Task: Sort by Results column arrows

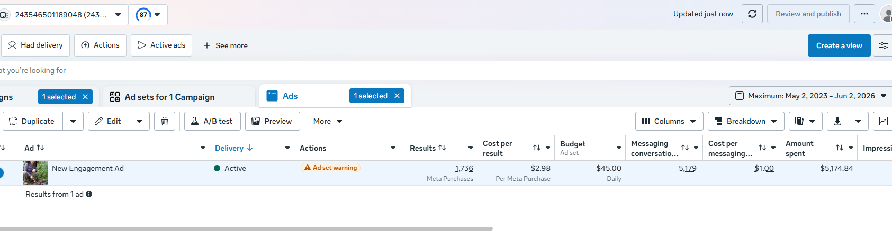Action: coord(442,148)
